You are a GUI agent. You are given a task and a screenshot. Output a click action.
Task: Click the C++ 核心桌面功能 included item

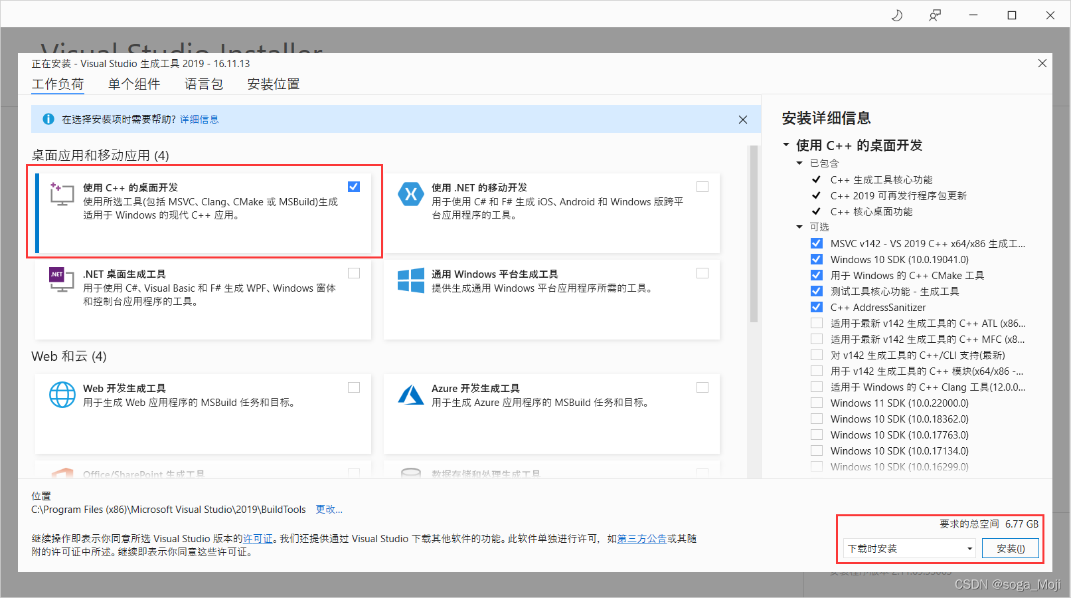tap(871, 211)
